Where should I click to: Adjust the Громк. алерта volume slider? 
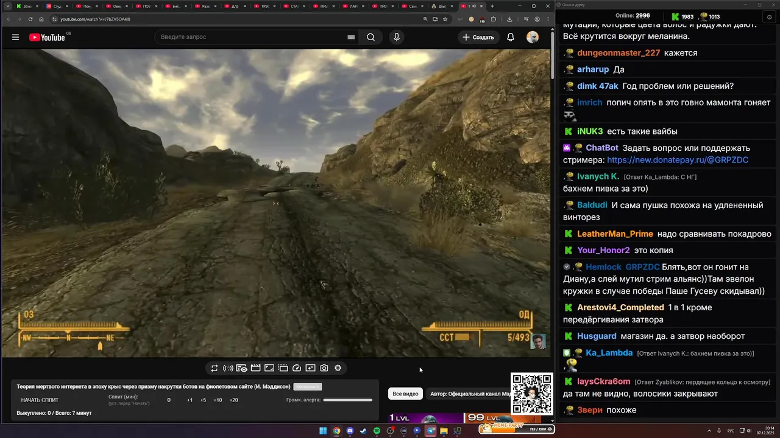click(347, 400)
